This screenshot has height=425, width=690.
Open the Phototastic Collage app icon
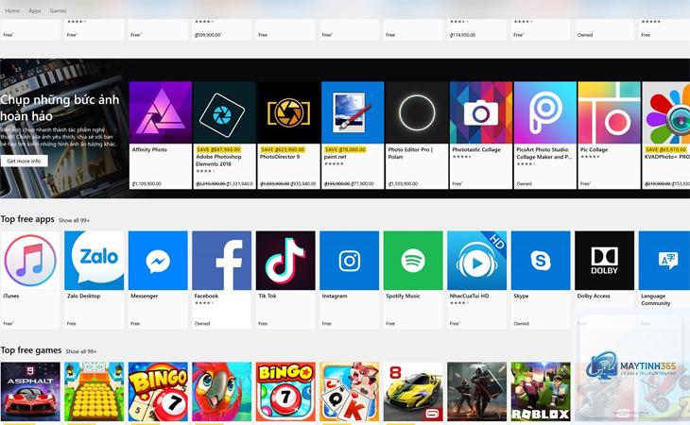click(x=481, y=112)
